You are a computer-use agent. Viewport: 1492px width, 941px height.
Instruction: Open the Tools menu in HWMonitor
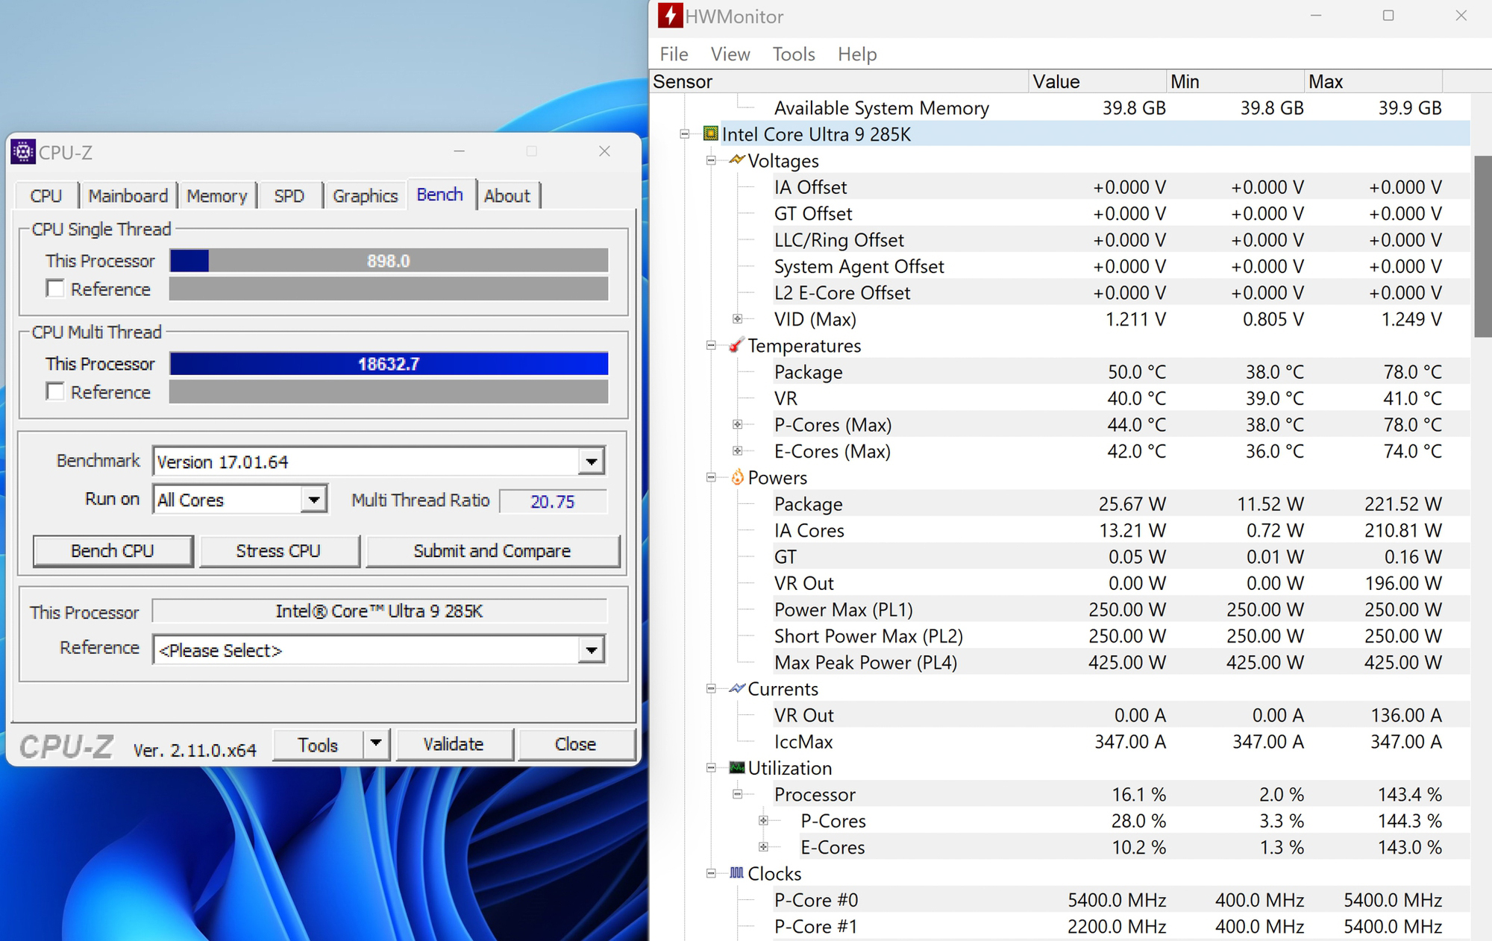(794, 54)
